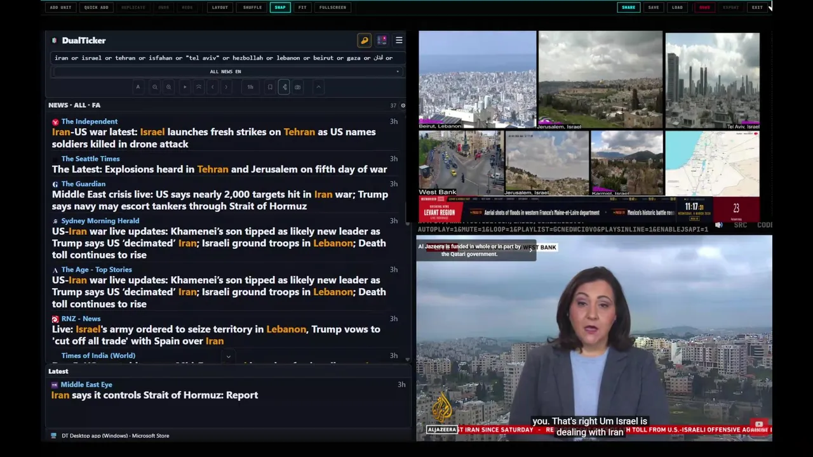The image size is (813, 457).
Task: Click the YouTube icon on Al Jazeera video
Action: click(759, 425)
